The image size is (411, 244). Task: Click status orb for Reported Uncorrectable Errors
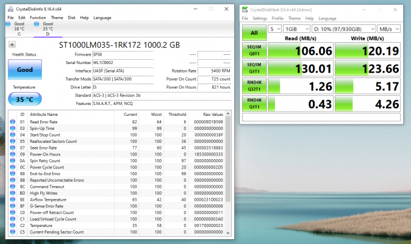(12, 180)
